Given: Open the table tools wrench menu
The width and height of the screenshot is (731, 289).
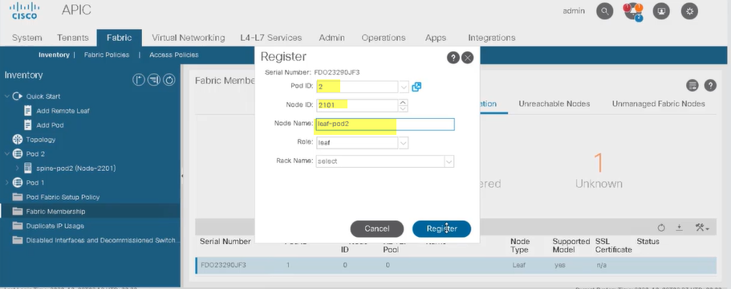Looking at the screenshot, I should (x=701, y=227).
